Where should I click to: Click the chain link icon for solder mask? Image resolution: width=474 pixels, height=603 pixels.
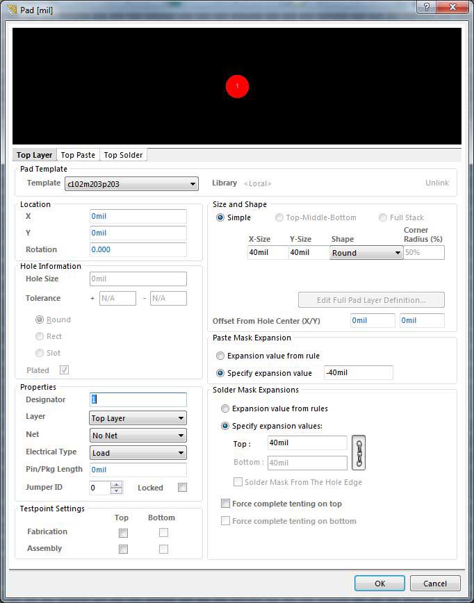(359, 453)
